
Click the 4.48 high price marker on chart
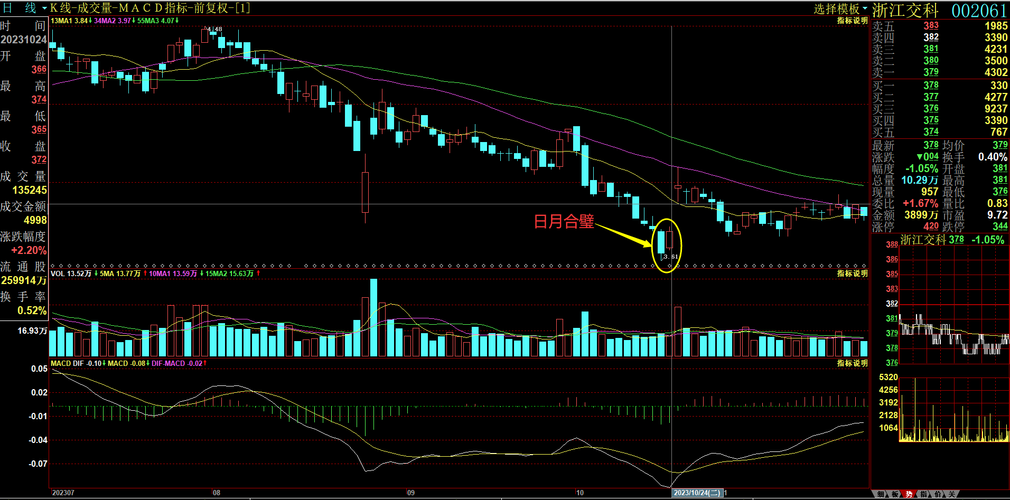point(214,30)
